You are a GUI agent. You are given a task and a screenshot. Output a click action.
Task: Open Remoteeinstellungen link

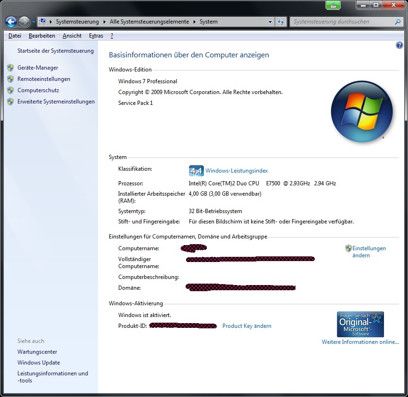click(44, 79)
